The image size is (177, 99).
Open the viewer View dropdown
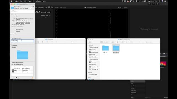(x=126, y=7)
